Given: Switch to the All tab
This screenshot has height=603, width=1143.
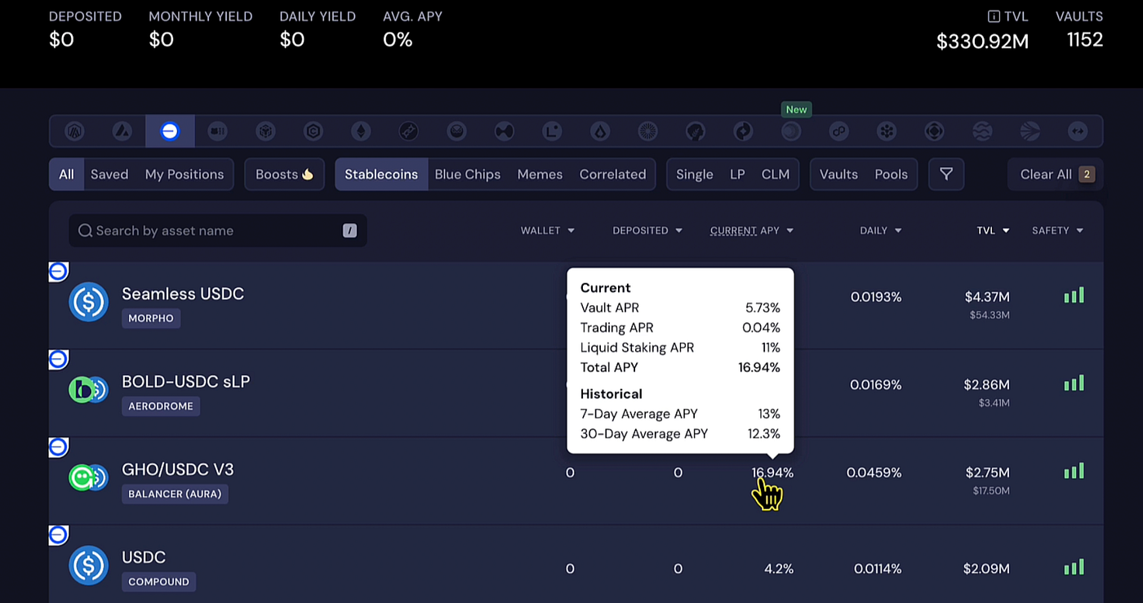Looking at the screenshot, I should pos(66,174).
